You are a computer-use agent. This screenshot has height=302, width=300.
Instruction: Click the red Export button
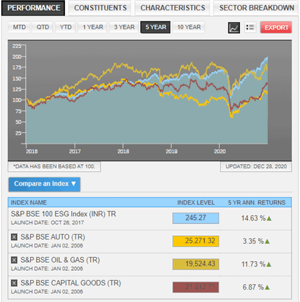276,27
